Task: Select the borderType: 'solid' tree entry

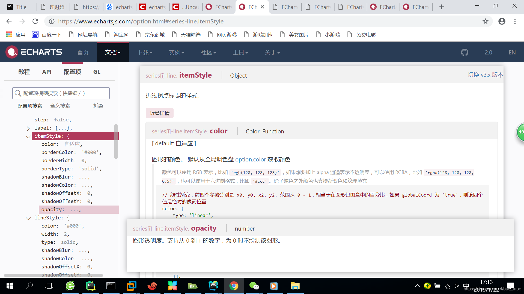Action: pyautogui.click(x=72, y=169)
